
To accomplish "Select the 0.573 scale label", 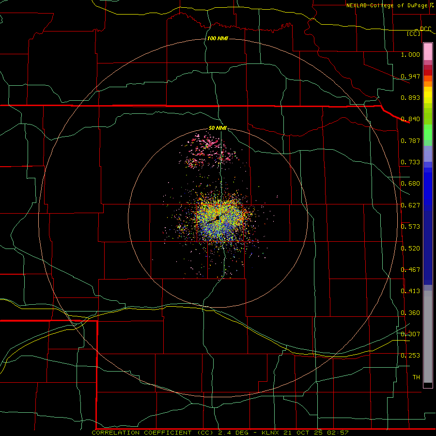I will pos(410,227).
